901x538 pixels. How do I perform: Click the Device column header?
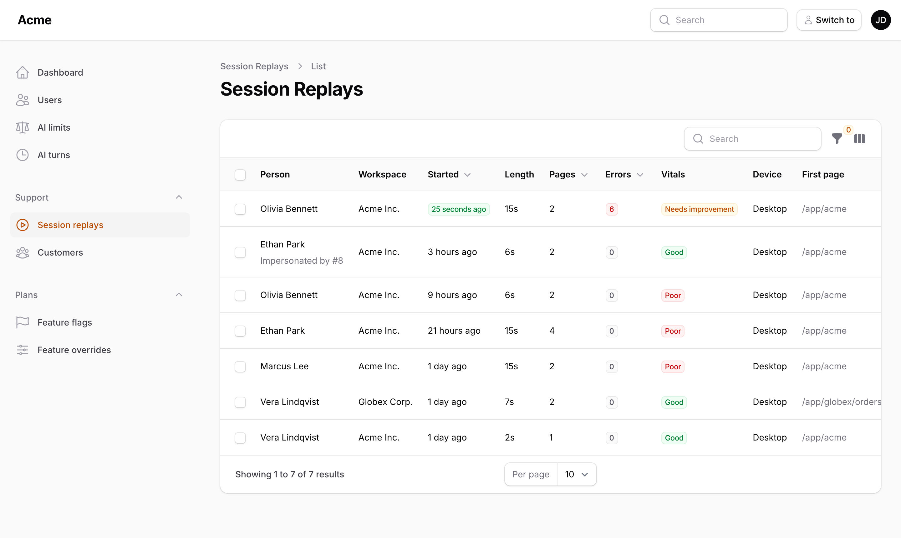[x=767, y=175]
